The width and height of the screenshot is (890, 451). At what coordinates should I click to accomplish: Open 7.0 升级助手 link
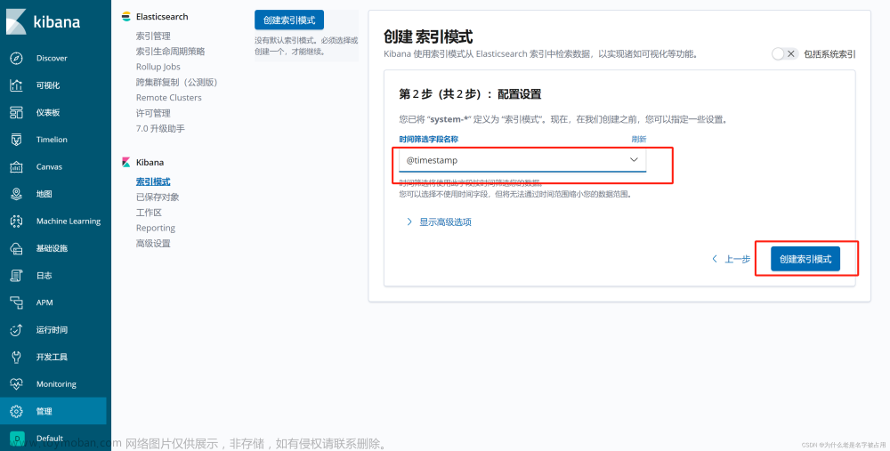point(160,128)
